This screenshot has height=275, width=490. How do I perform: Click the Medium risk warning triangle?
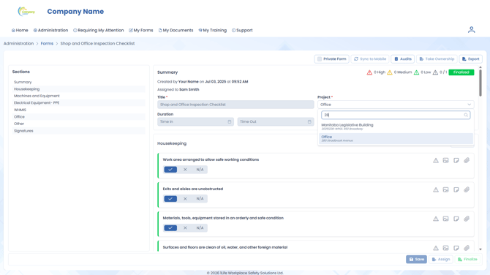click(x=390, y=72)
